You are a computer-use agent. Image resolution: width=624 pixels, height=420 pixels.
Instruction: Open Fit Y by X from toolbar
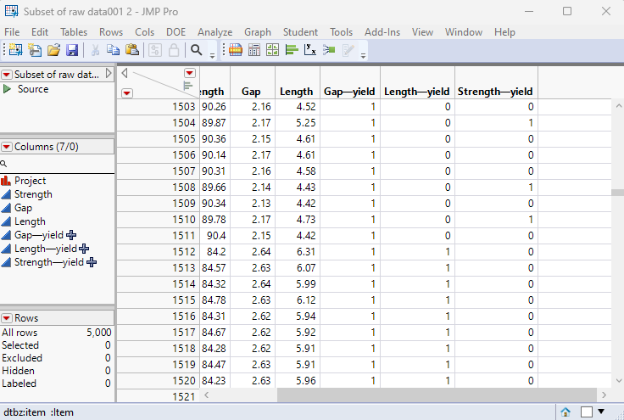click(x=310, y=51)
